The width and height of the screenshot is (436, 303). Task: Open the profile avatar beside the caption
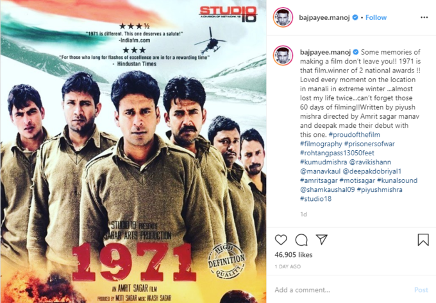click(x=283, y=55)
